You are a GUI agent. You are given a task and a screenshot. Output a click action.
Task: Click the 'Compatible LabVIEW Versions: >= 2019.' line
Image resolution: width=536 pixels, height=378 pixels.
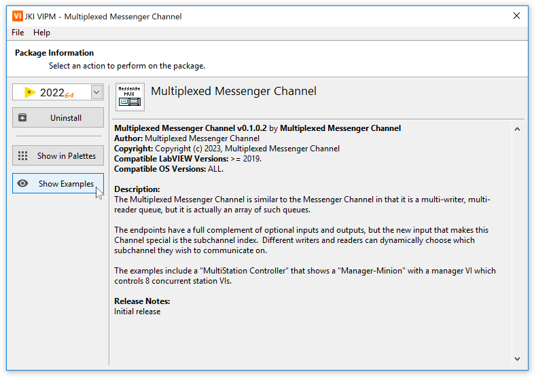(187, 159)
